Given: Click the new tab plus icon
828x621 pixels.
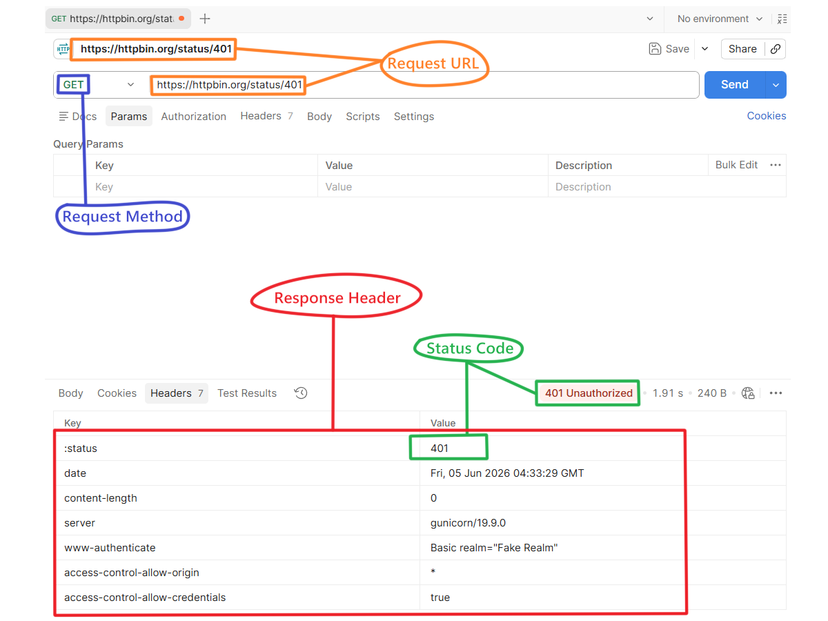Looking at the screenshot, I should (x=205, y=19).
